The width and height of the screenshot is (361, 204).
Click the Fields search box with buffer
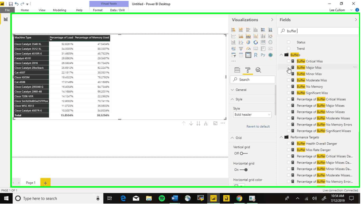pos(318,31)
